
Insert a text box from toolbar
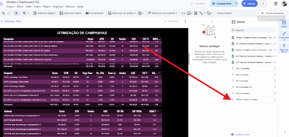(x=195, y=13)
